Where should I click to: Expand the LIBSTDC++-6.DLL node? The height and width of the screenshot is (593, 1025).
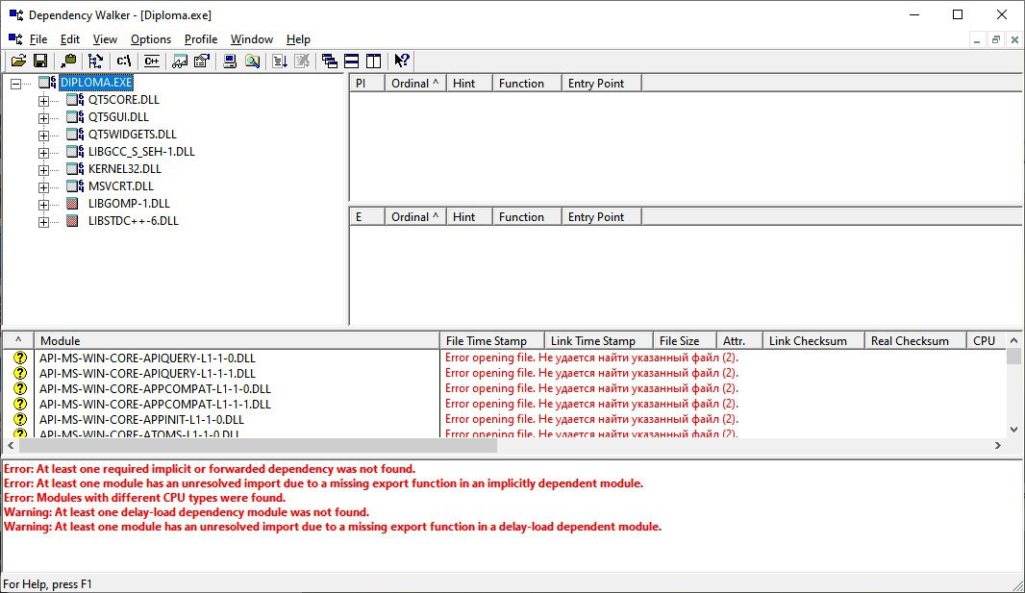(x=43, y=222)
